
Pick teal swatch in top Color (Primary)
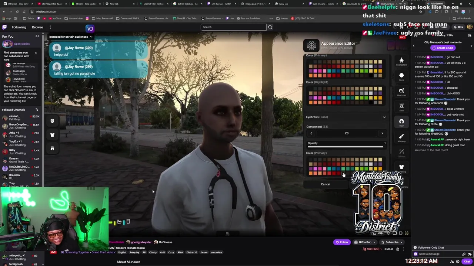point(329,71)
